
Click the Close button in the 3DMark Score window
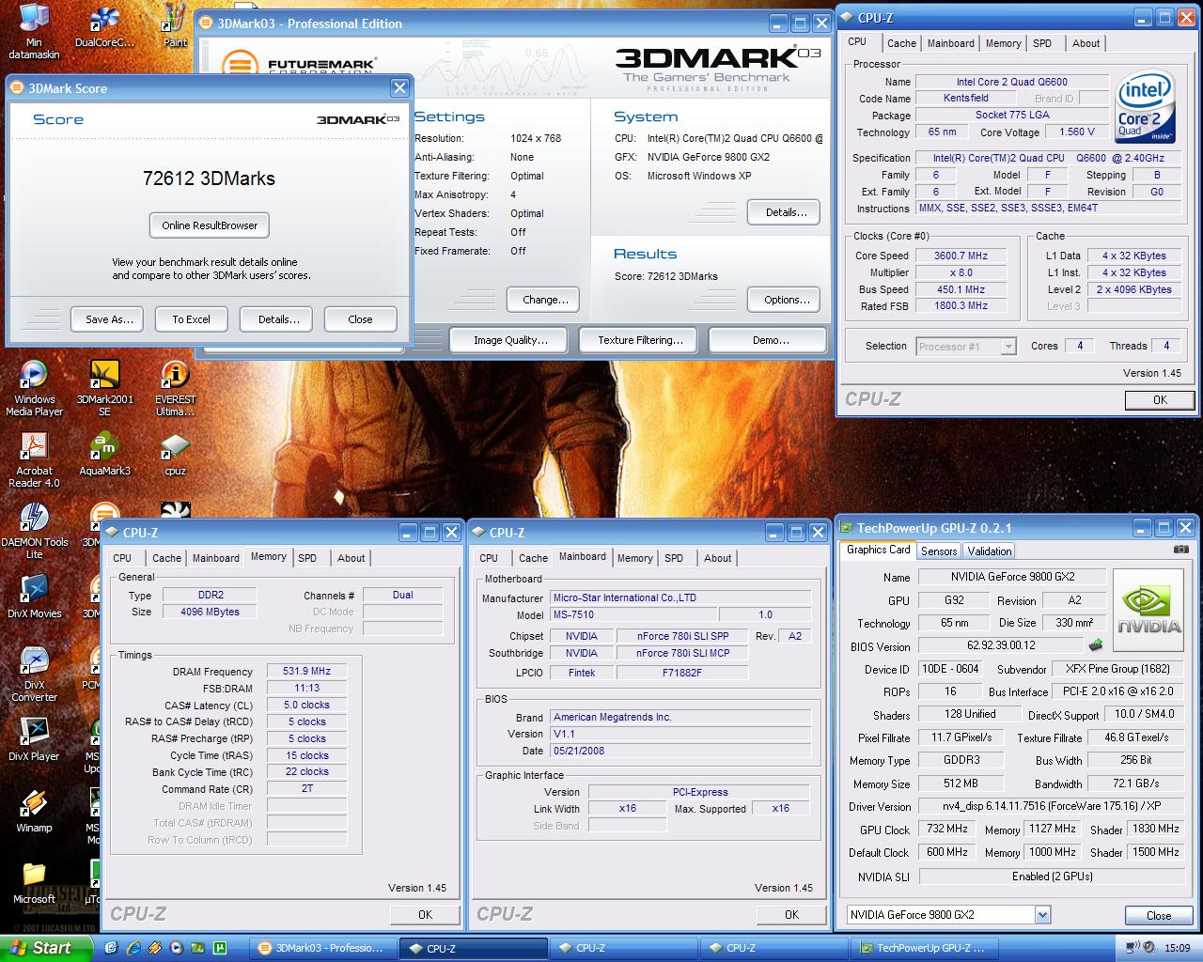tap(360, 319)
